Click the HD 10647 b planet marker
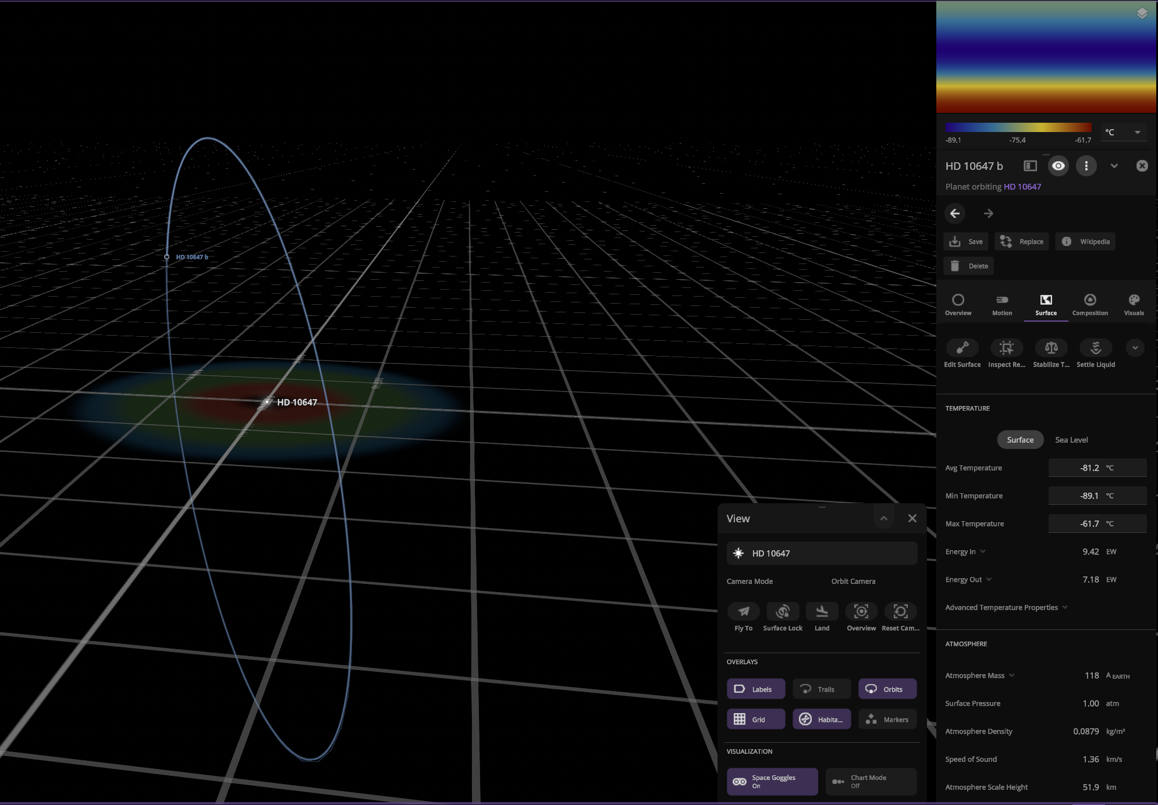1158x805 pixels. 167,257
